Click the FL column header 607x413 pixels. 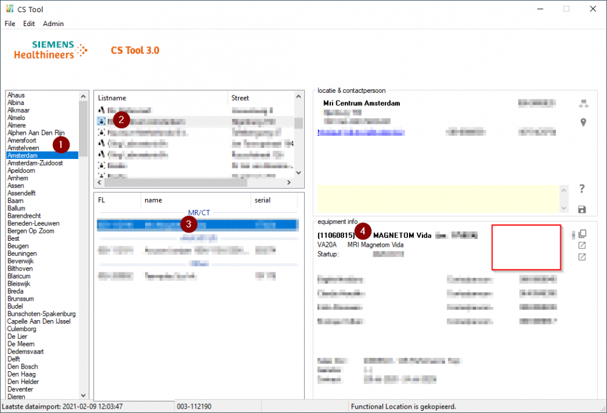point(118,200)
